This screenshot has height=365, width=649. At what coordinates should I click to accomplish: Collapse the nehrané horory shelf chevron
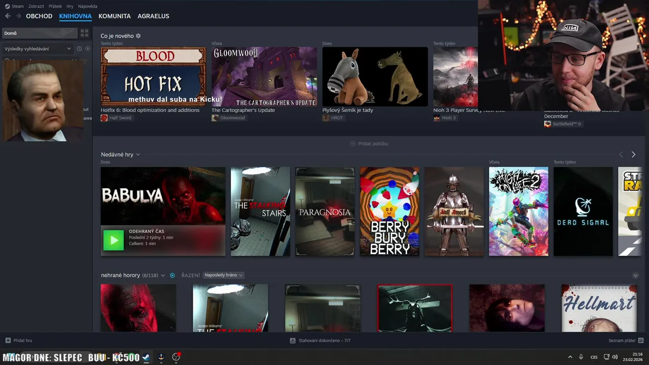(x=635, y=275)
